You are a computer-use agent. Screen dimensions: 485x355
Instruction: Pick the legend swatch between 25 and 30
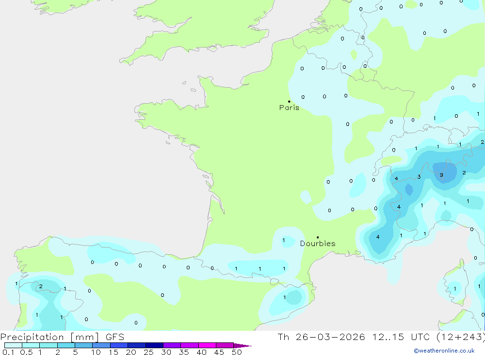(x=154, y=345)
